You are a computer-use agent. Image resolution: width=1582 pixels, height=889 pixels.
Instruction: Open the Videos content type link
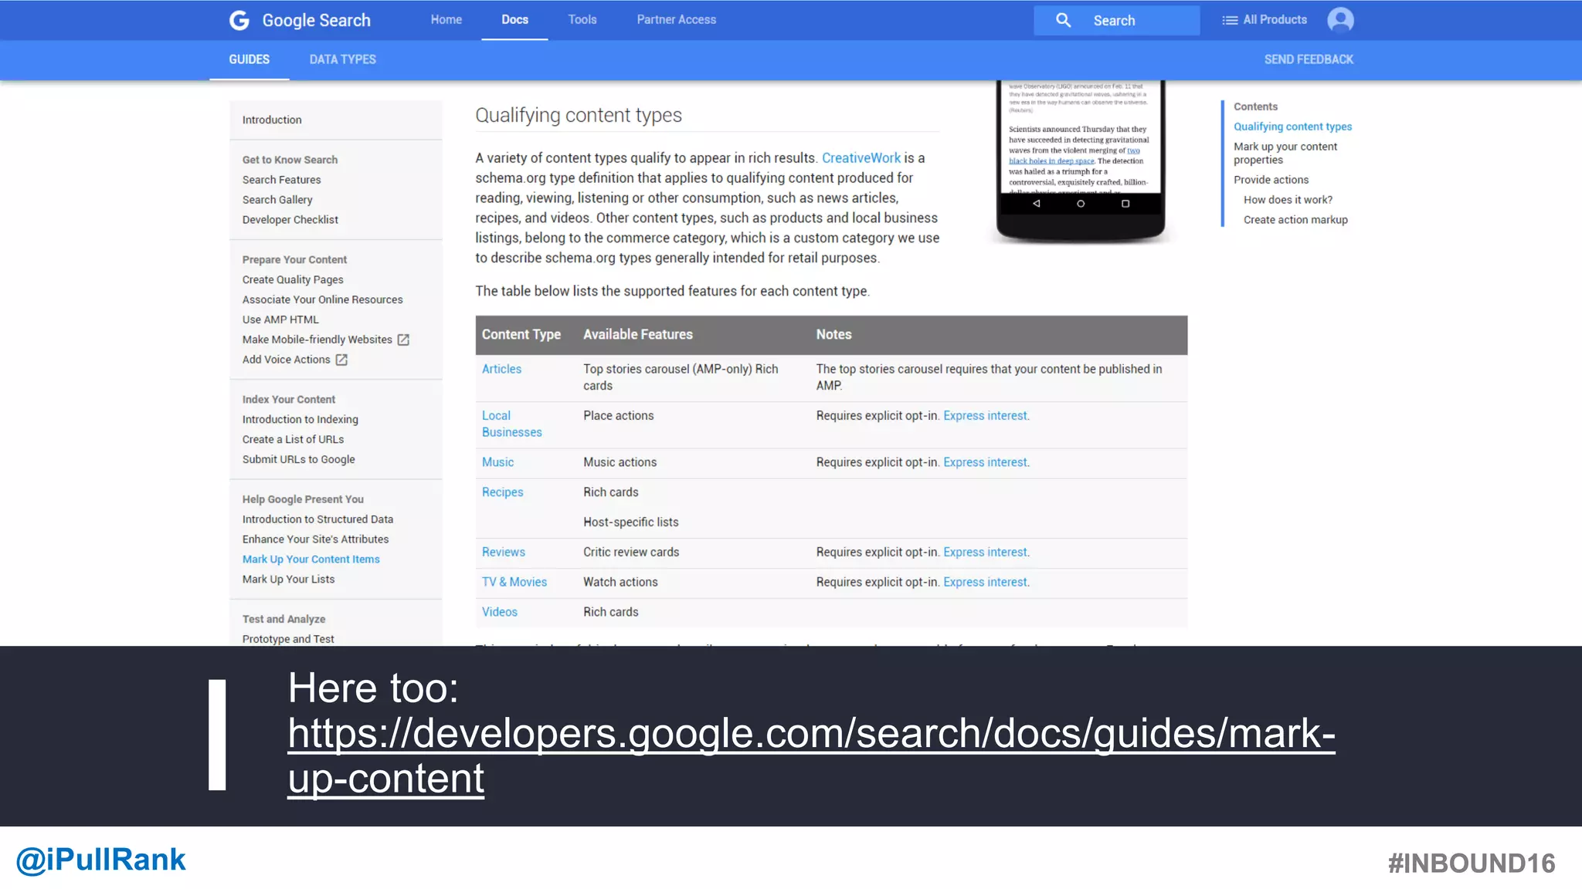pos(499,612)
